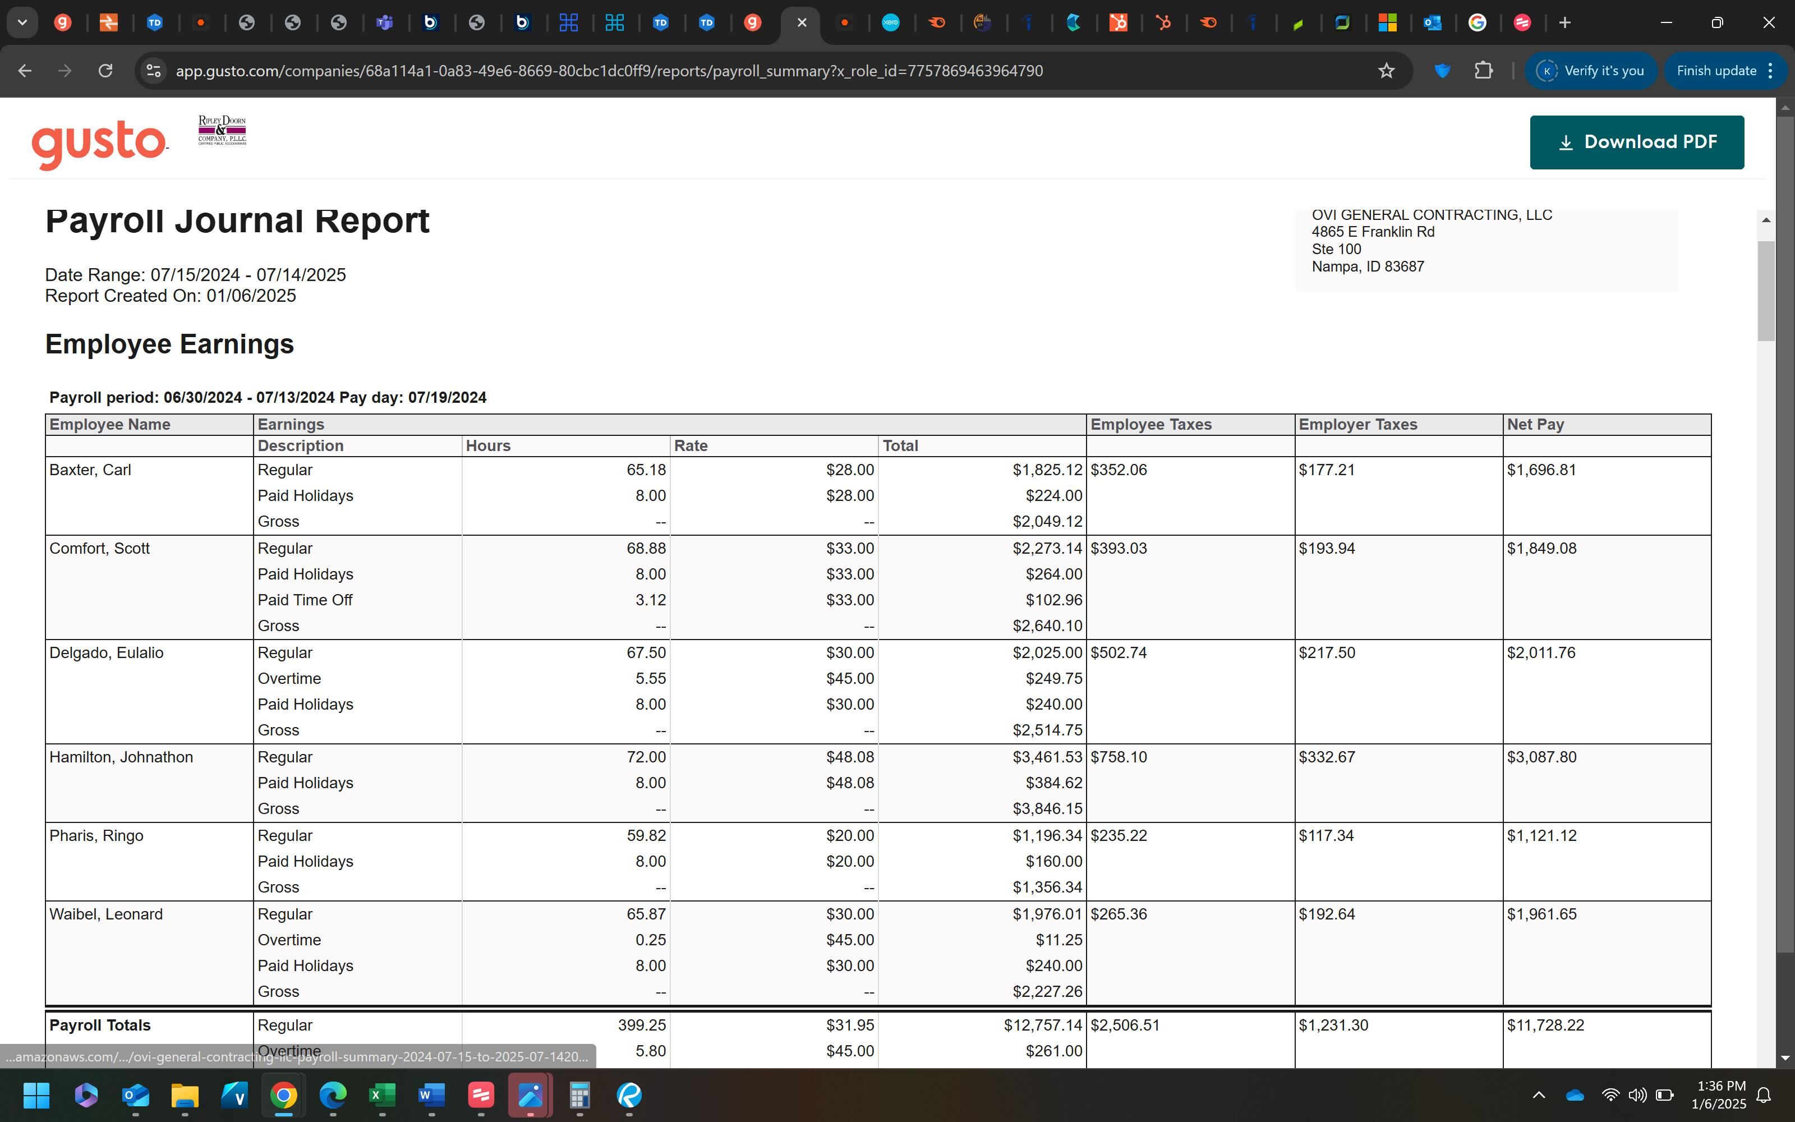1795x1122 pixels.
Task: Click the site information icon in the address bar
Action: [x=153, y=71]
